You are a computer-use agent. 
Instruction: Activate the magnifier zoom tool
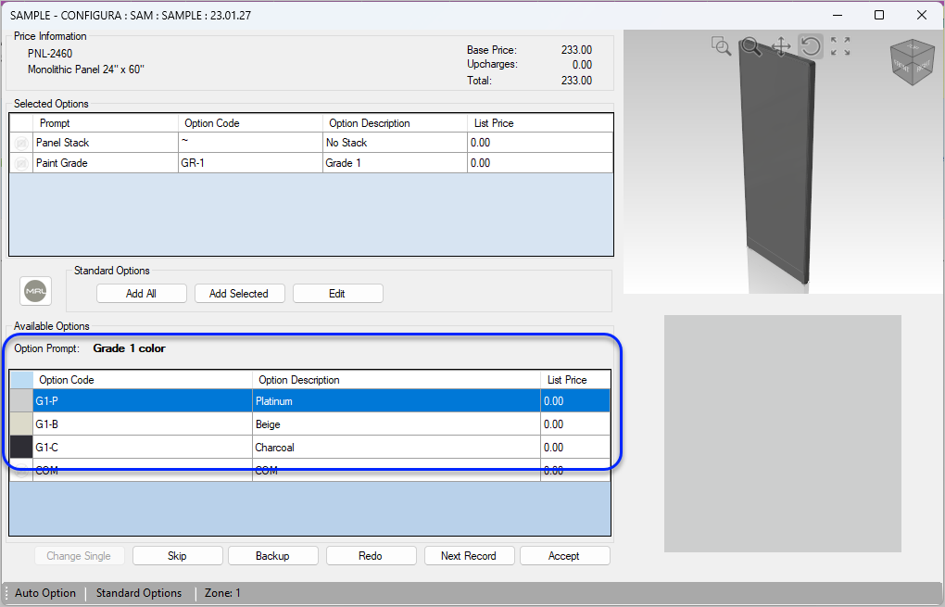pos(750,45)
